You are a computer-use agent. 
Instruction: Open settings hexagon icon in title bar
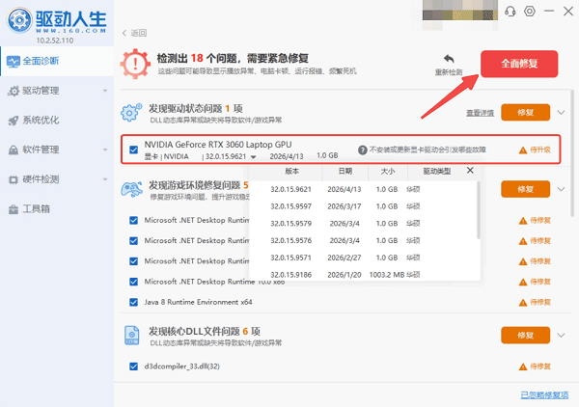(530, 11)
